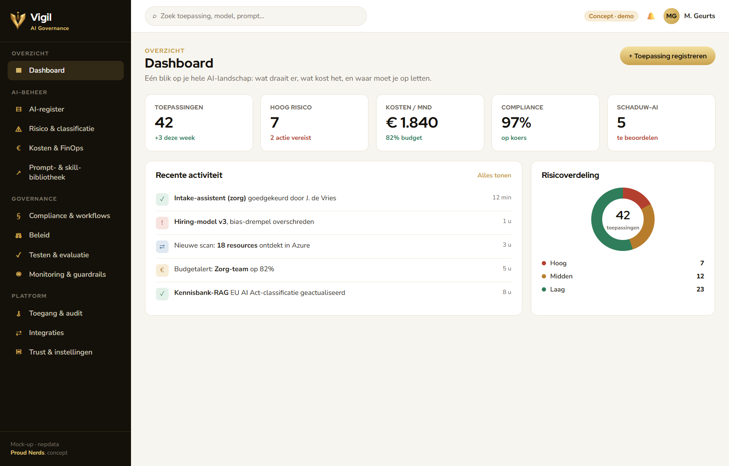Click the Proud Nerds link in footer
Viewport: 729px width, 466px height.
tap(27, 452)
